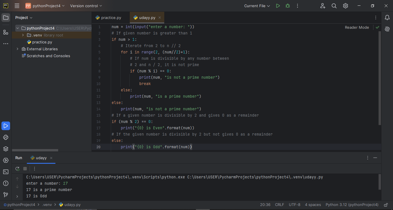
Task: Click line number 14 in gutter
Action: coord(99,109)
